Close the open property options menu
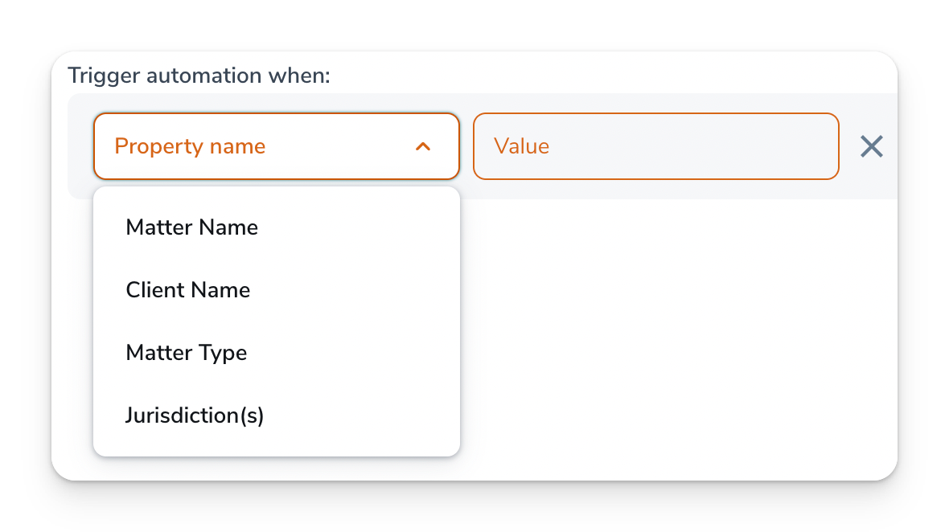Screen dimensions: 949x532 click(423, 147)
